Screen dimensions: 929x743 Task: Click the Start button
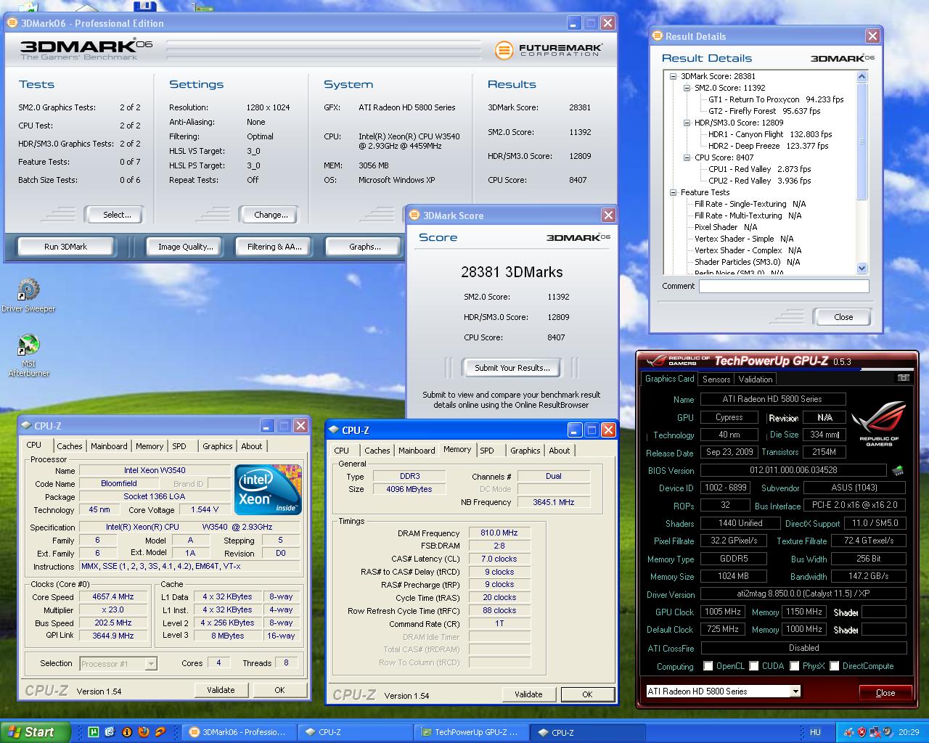(x=35, y=732)
